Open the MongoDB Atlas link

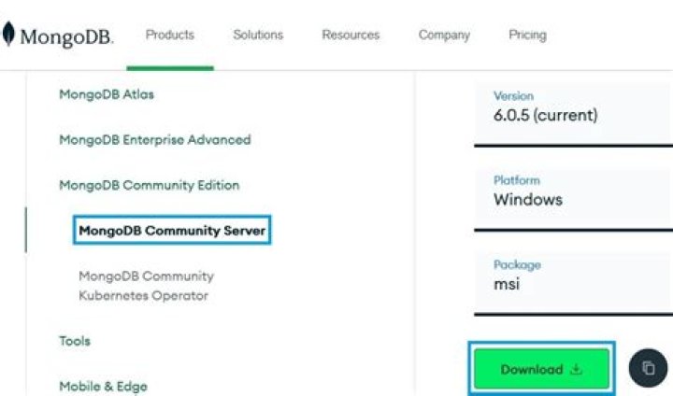click(107, 94)
